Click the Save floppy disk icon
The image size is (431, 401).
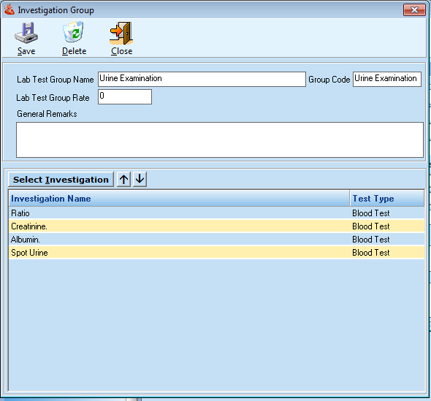click(x=26, y=33)
